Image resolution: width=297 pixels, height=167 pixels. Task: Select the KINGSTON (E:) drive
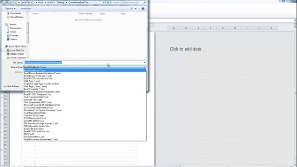[17, 54]
